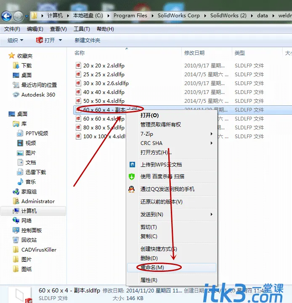Click the 迅雷下载 library icon

coord(20,172)
